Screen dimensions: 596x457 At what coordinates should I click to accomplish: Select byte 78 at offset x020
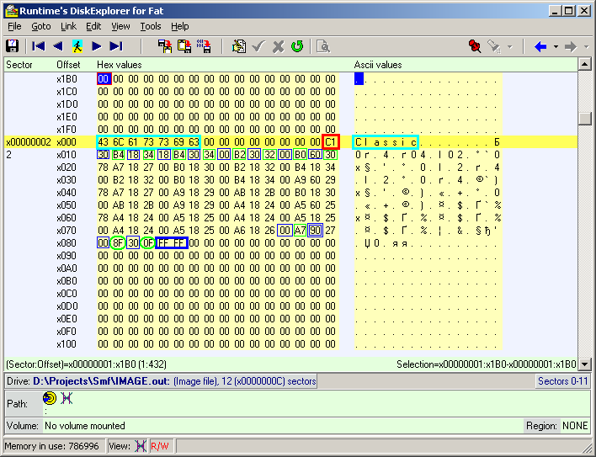[103, 167]
